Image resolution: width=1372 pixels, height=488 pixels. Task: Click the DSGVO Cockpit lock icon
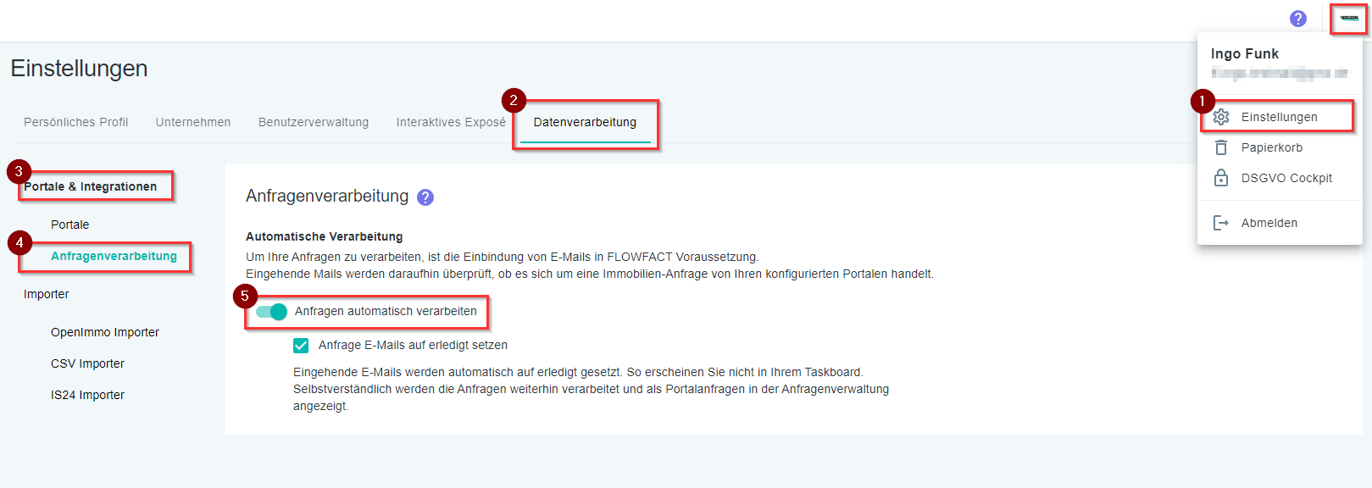click(1221, 178)
